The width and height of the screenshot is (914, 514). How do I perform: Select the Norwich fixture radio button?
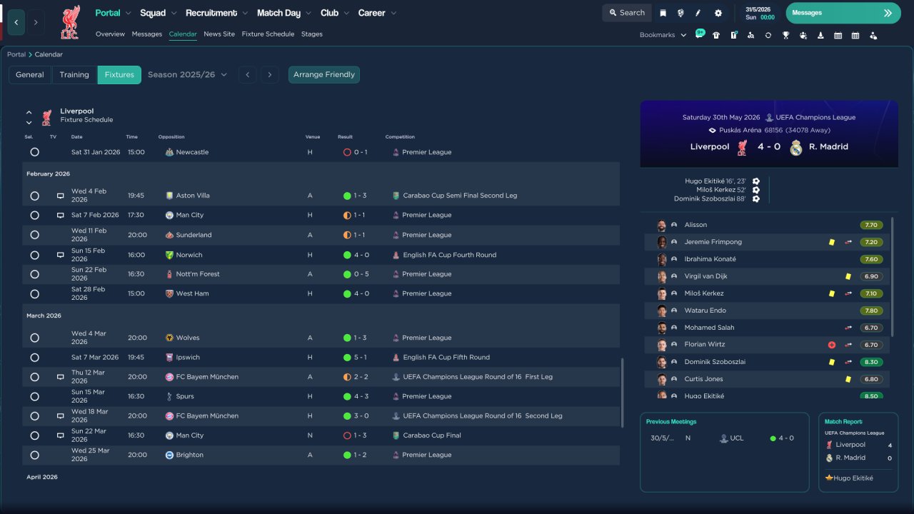(34, 255)
